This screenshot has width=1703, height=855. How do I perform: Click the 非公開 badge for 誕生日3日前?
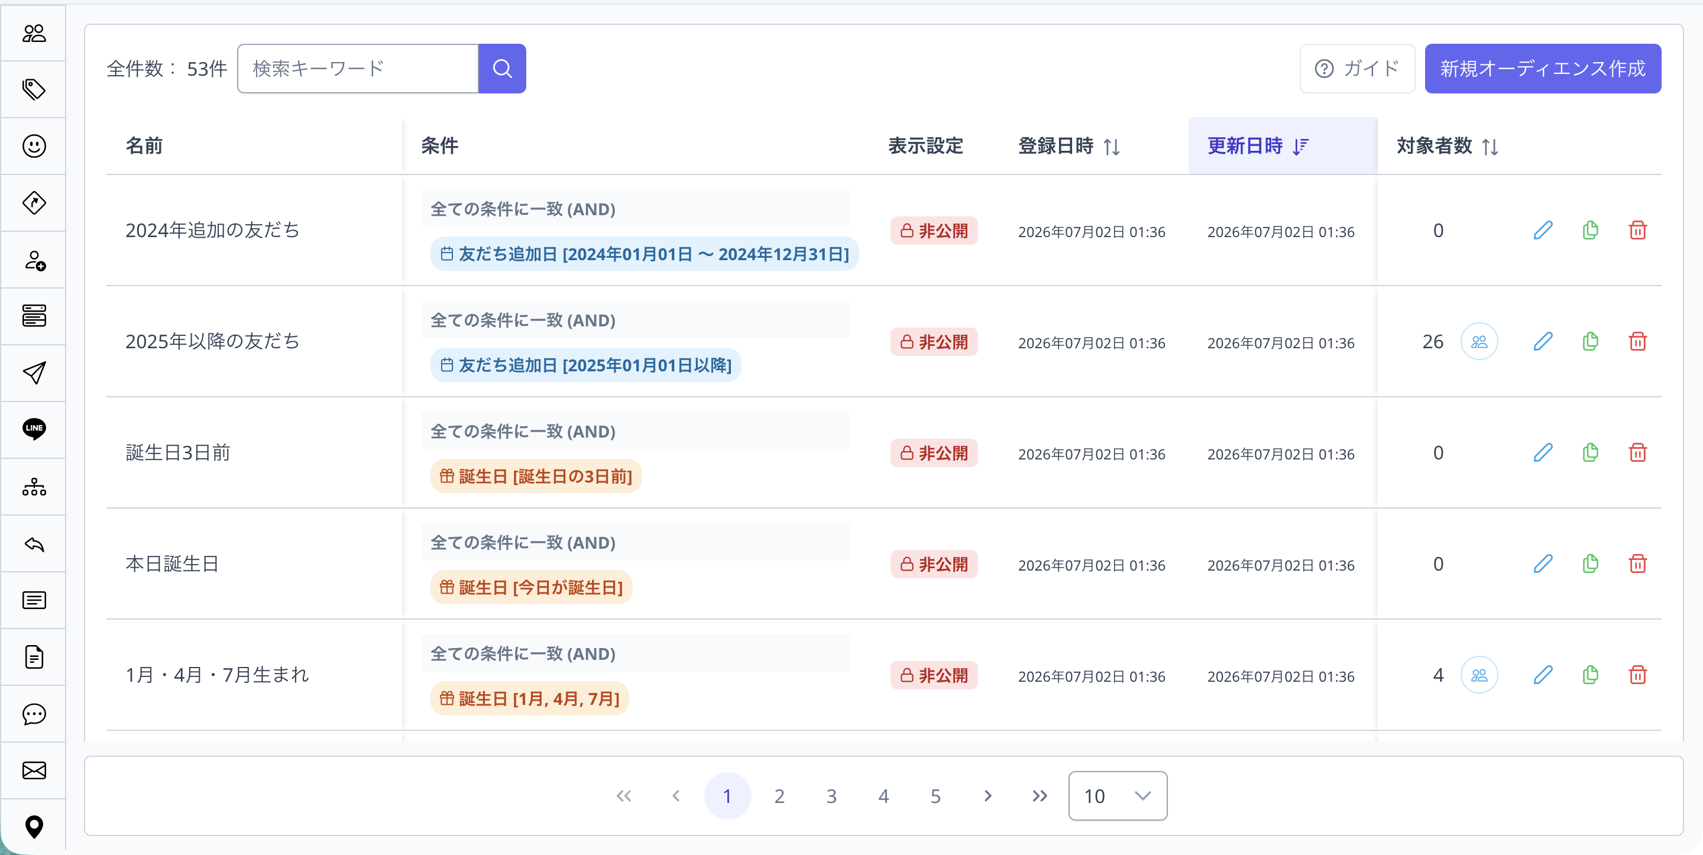point(934,453)
